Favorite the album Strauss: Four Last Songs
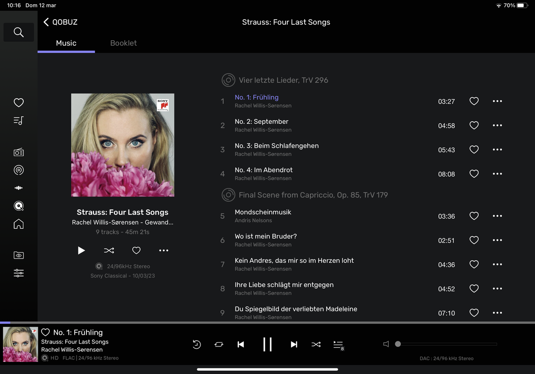535x374 pixels. pos(136,251)
